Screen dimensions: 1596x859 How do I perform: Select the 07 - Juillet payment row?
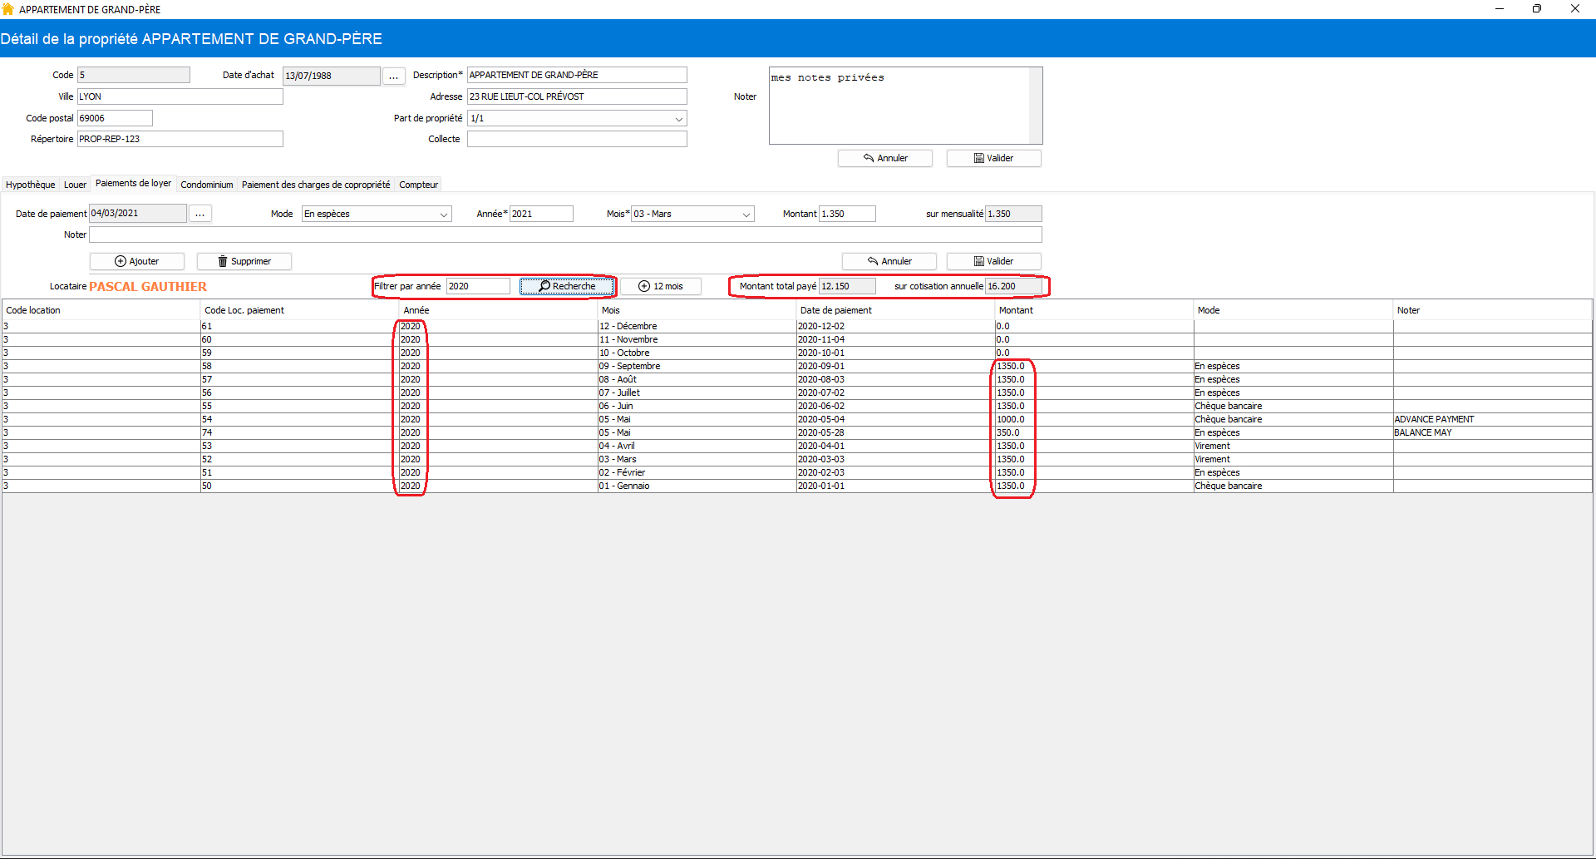pyautogui.click(x=797, y=392)
